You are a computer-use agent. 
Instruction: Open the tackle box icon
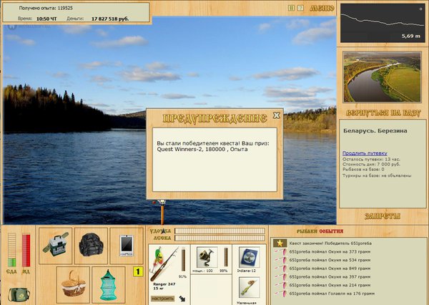click(x=56, y=246)
